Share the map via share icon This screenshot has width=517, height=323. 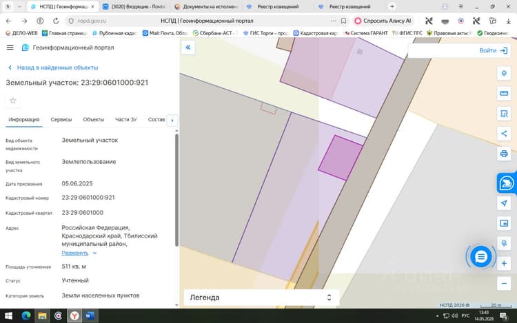coord(504,134)
